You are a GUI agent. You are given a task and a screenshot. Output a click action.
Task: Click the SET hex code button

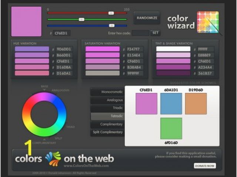click(156, 33)
